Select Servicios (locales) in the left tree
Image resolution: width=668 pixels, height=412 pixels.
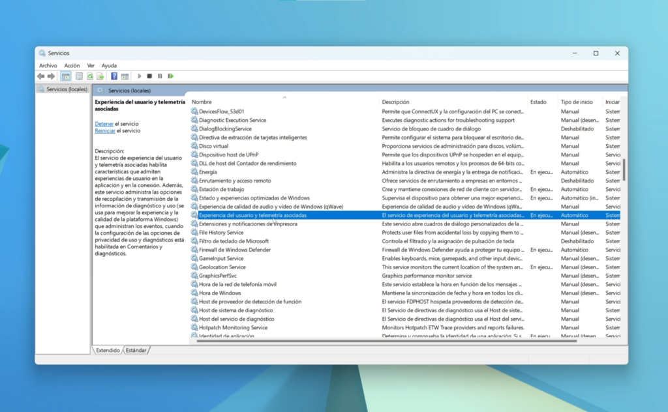click(x=66, y=89)
